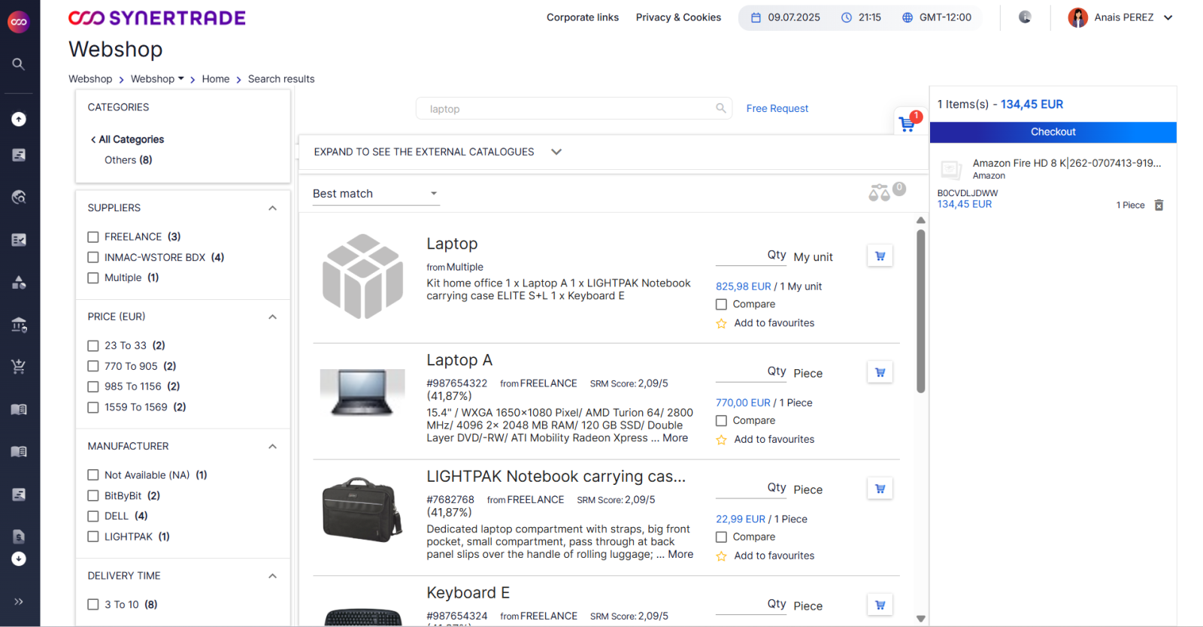Viewport: 1203px width, 627px height.
Task: Click the magnifier icon in laptop search box
Action: pyautogui.click(x=720, y=108)
